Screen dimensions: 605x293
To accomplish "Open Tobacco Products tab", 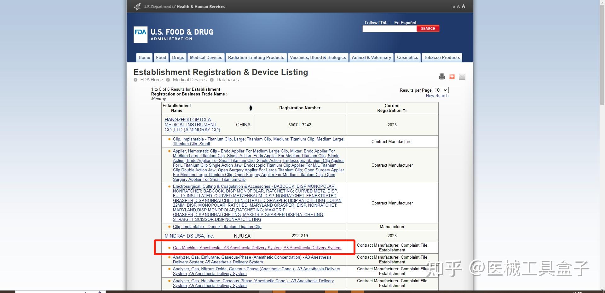I will click(x=442, y=58).
